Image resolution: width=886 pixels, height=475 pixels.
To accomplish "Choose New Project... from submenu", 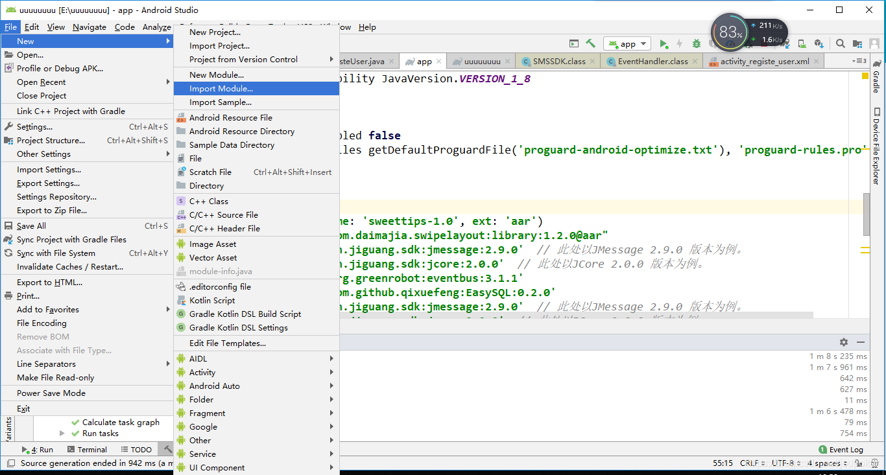I will point(256,32).
